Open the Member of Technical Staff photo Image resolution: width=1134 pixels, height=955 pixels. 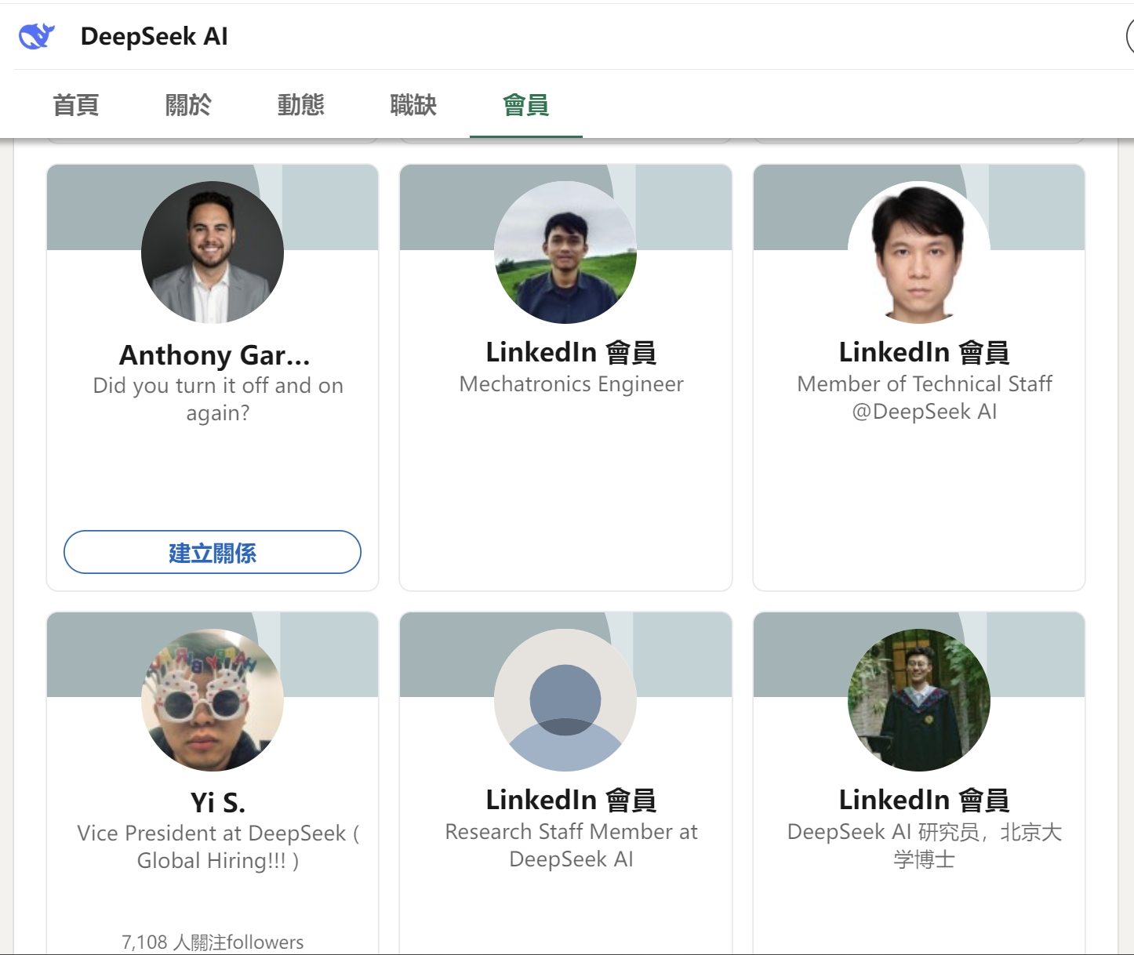[x=918, y=252]
